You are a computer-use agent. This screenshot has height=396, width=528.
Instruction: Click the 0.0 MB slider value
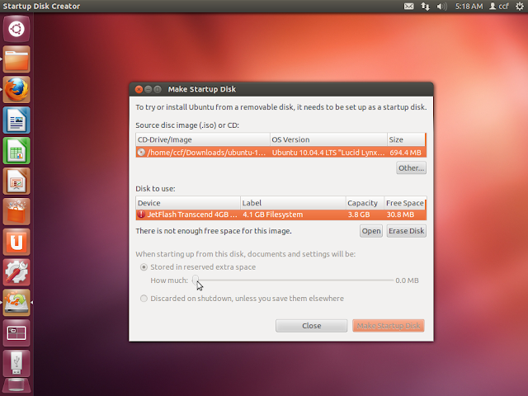point(407,280)
